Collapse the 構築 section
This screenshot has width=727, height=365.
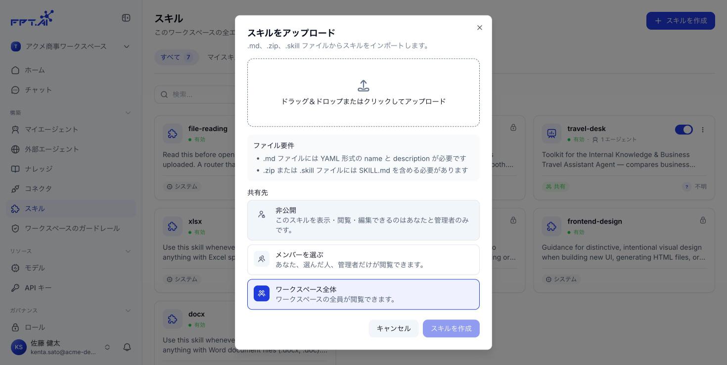pos(128,113)
